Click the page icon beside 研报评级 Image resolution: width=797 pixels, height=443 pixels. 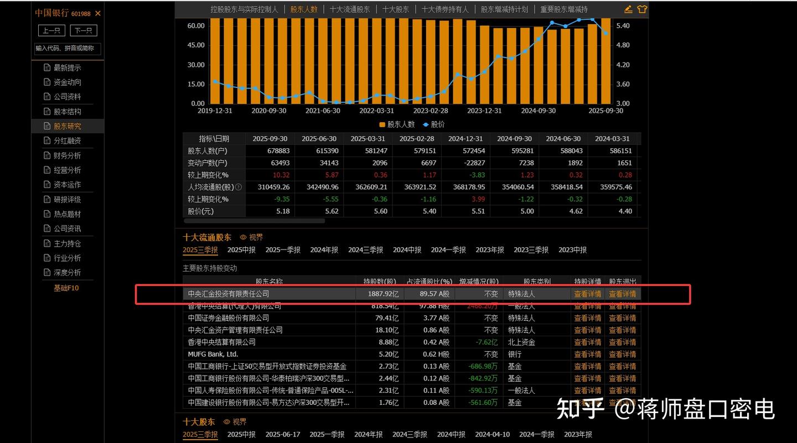[x=47, y=199]
